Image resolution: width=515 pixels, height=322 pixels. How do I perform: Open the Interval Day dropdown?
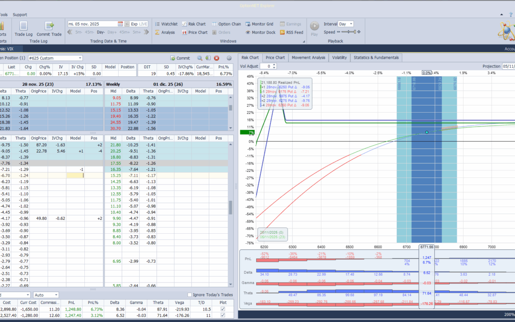351,24
